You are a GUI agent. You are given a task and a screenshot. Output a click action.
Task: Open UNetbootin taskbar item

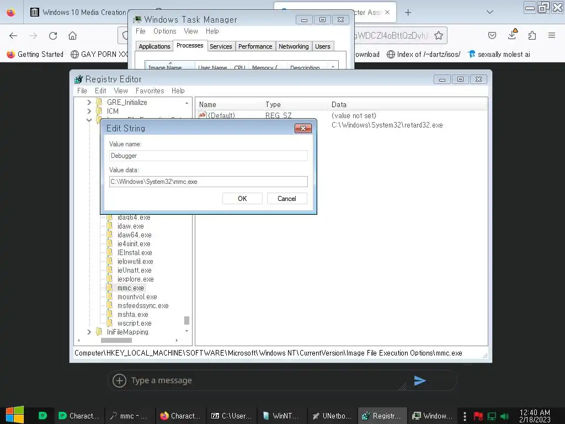coord(332,416)
